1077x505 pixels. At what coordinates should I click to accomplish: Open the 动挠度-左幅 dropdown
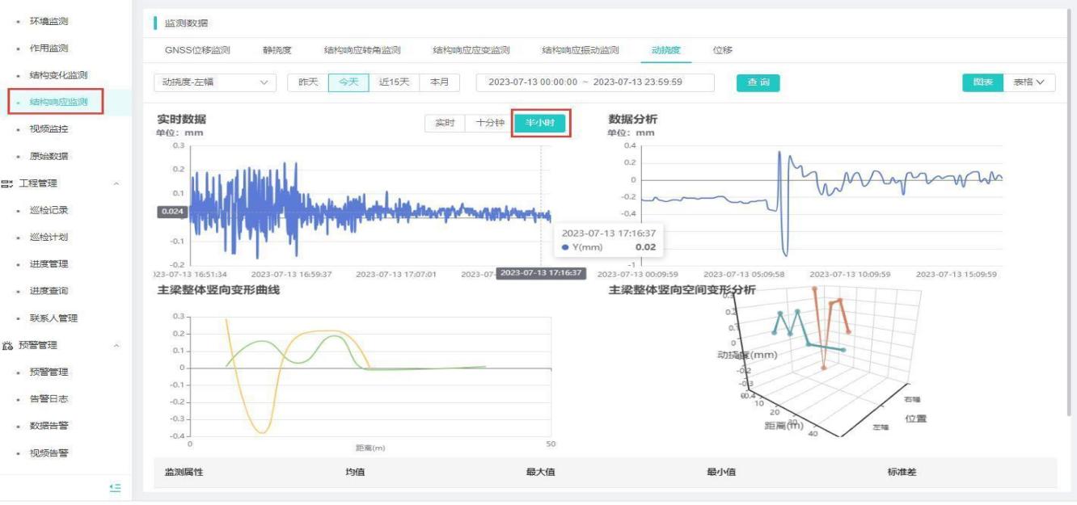coord(214,82)
